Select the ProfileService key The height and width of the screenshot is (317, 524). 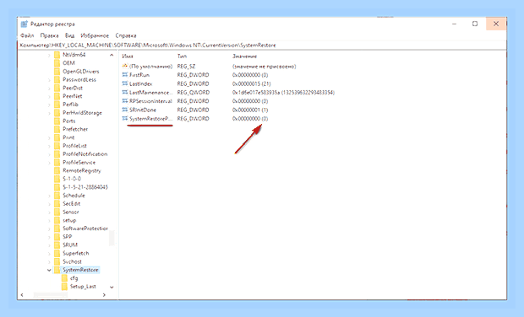[79, 163]
